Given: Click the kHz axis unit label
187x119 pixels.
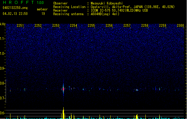Looking at the screenshot, I should [x=3, y=24].
